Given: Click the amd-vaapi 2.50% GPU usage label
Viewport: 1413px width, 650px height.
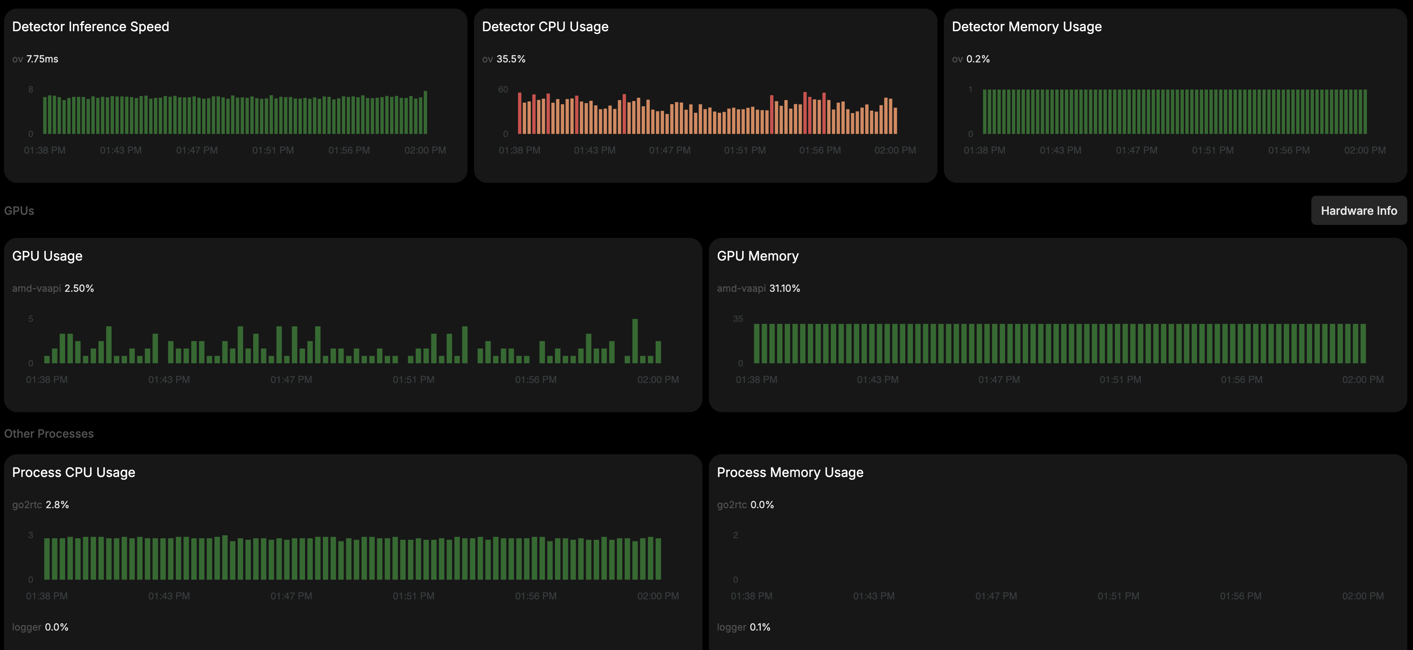Looking at the screenshot, I should (53, 288).
